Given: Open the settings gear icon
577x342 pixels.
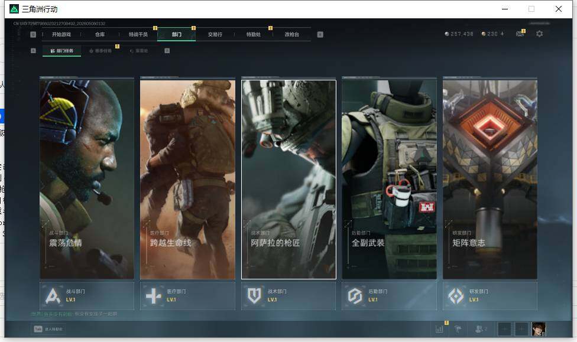Looking at the screenshot, I should coord(540,34).
